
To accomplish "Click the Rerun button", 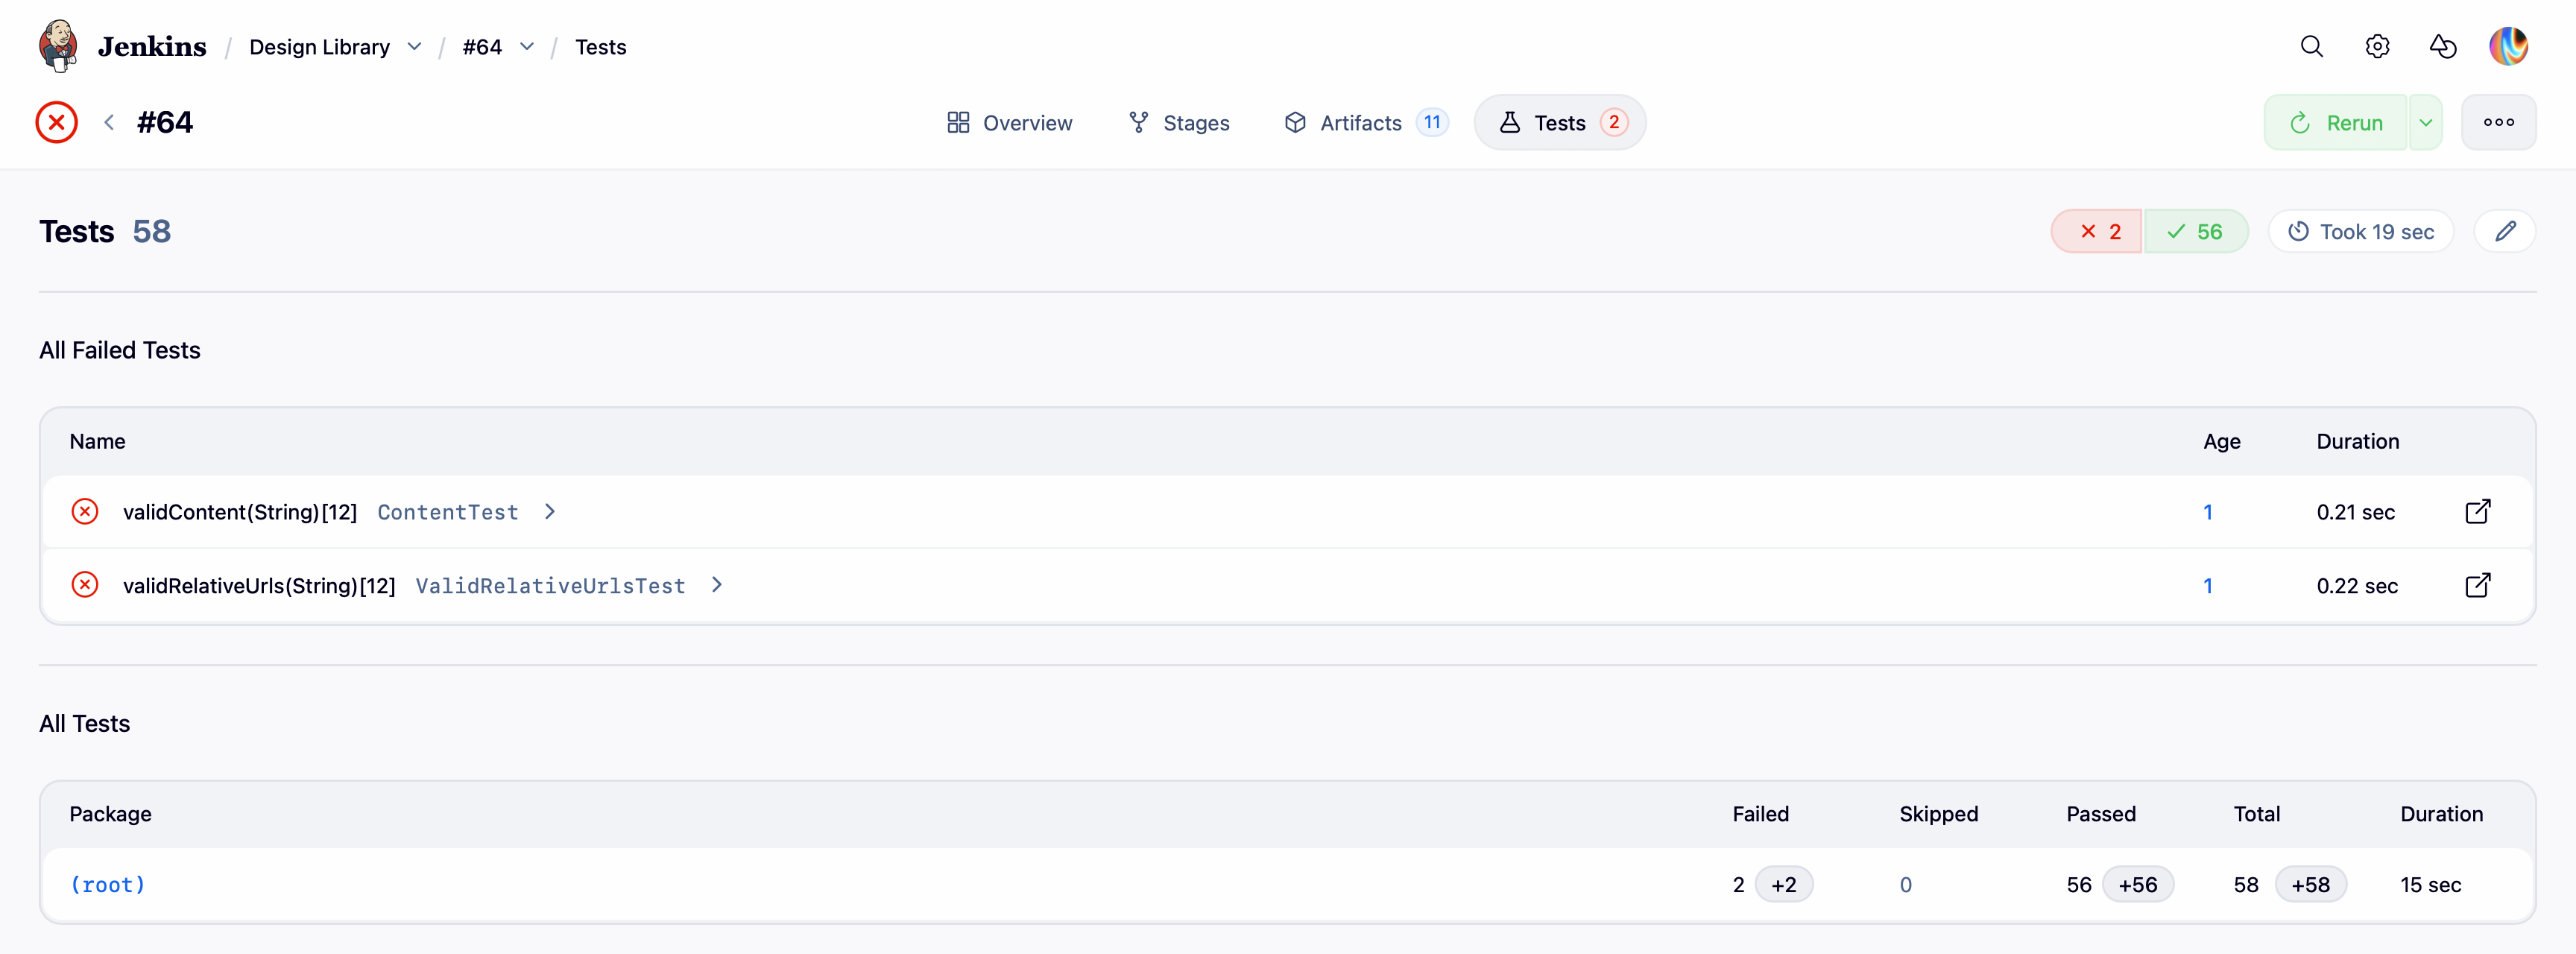I will pyautogui.click(x=2335, y=122).
